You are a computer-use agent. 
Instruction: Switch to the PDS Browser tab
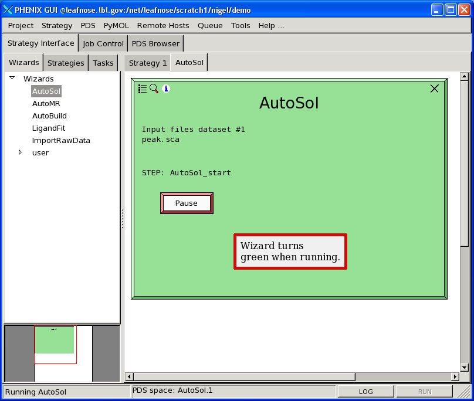[155, 43]
